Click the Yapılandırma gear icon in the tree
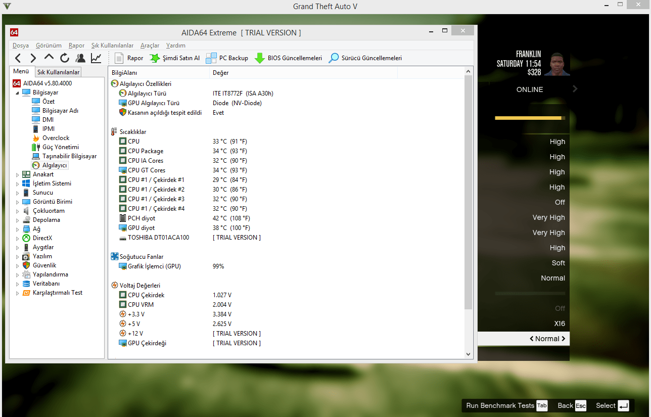The height and width of the screenshot is (417, 651). click(x=26, y=274)
